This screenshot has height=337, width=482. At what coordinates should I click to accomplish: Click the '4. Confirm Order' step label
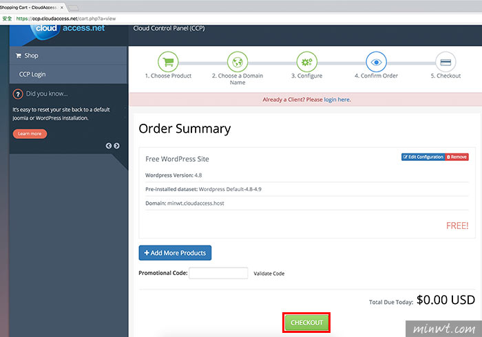(376, 76)
